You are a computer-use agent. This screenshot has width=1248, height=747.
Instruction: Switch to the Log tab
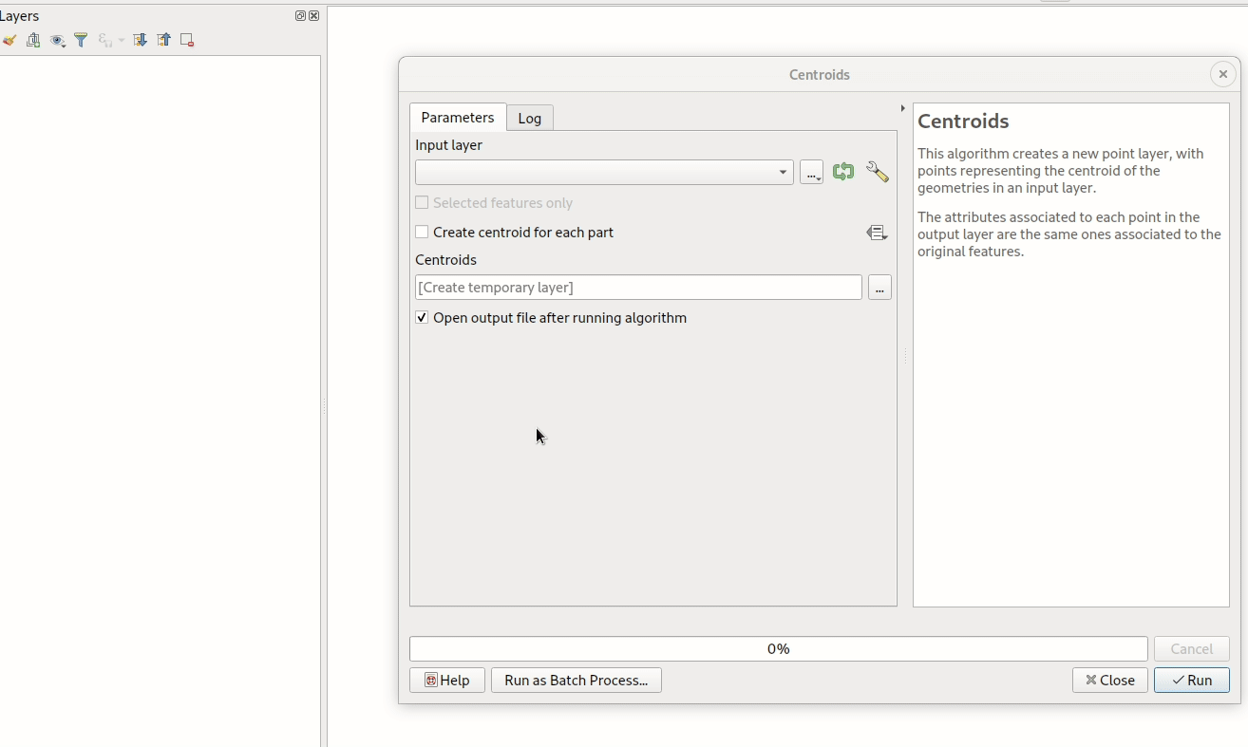click(529, 118)
